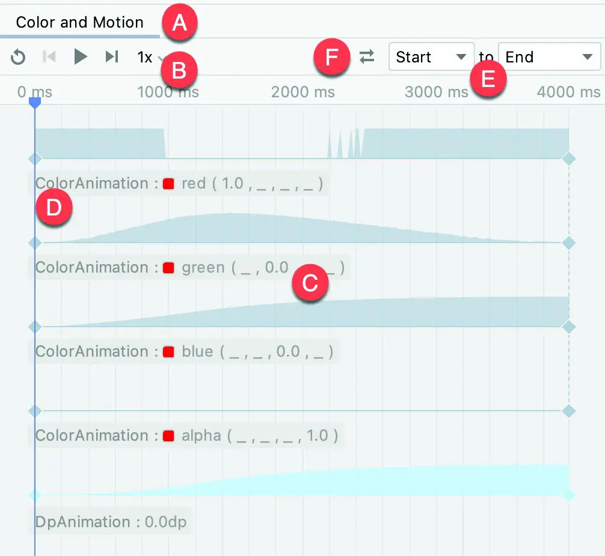Click the restart animation loop icon

tap(18, 57)
